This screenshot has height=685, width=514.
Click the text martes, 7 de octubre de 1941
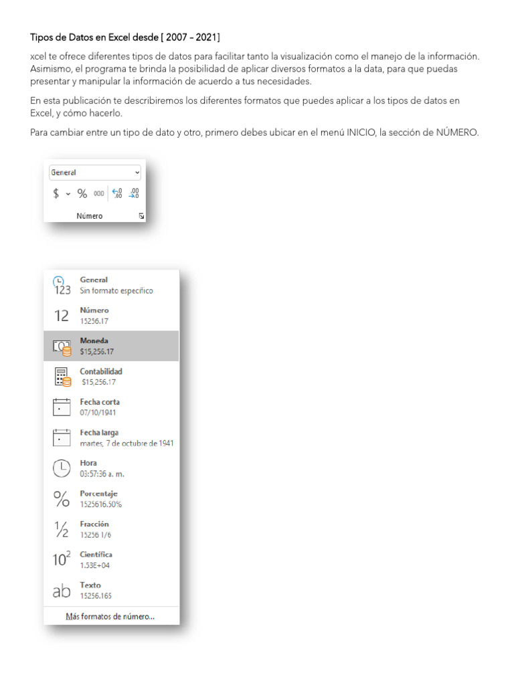pos(126,444)
